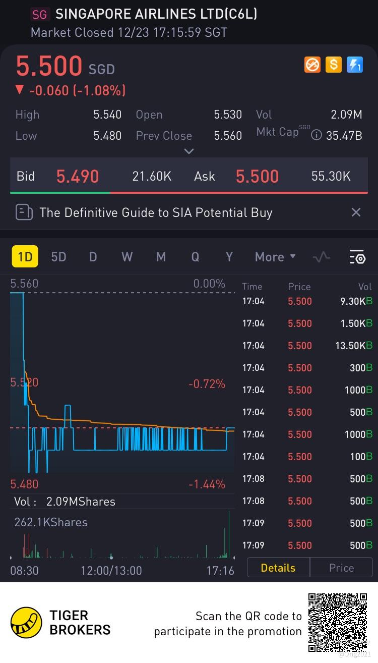
Task: Tap the Bid price 5.490
Action: [x=78, y=176]
